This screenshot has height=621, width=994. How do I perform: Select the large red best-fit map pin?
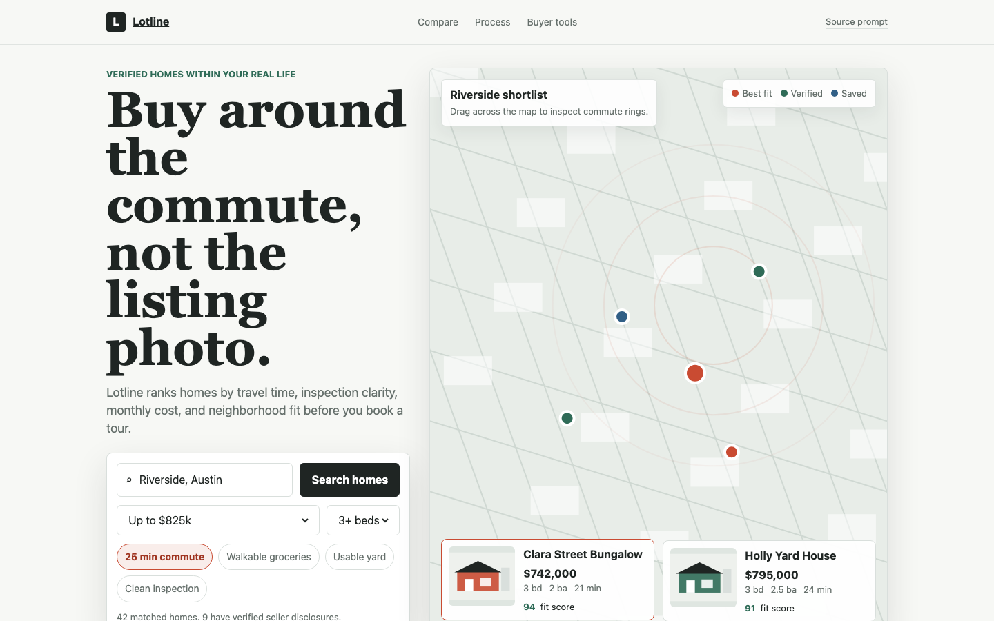click(x=695, y=373)
